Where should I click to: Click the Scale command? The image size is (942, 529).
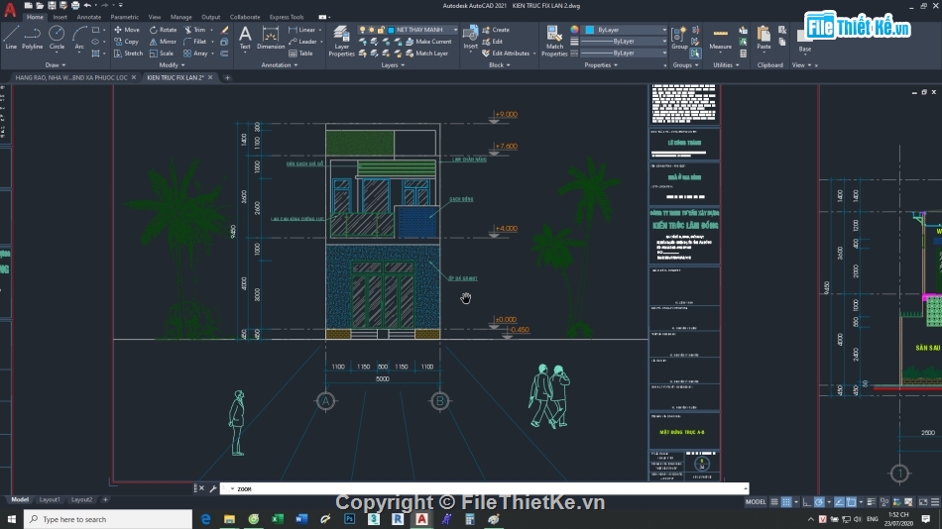click(x=162, y=53)
